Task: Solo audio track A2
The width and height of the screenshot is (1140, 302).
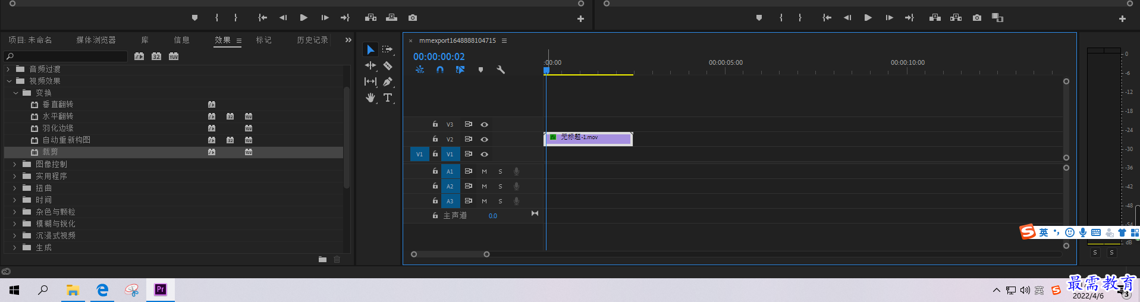Action: [500, 186]
